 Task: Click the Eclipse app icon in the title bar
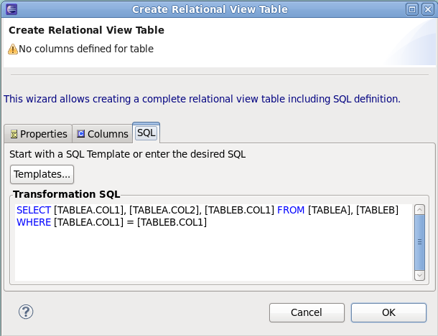tap(11, 9)
